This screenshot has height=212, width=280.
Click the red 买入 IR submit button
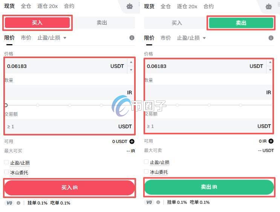69,188
